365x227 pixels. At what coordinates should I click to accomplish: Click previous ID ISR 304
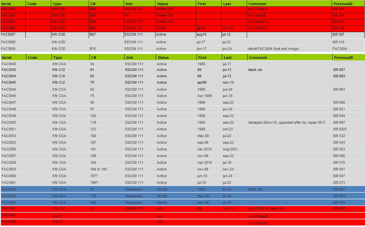[339, 15]
